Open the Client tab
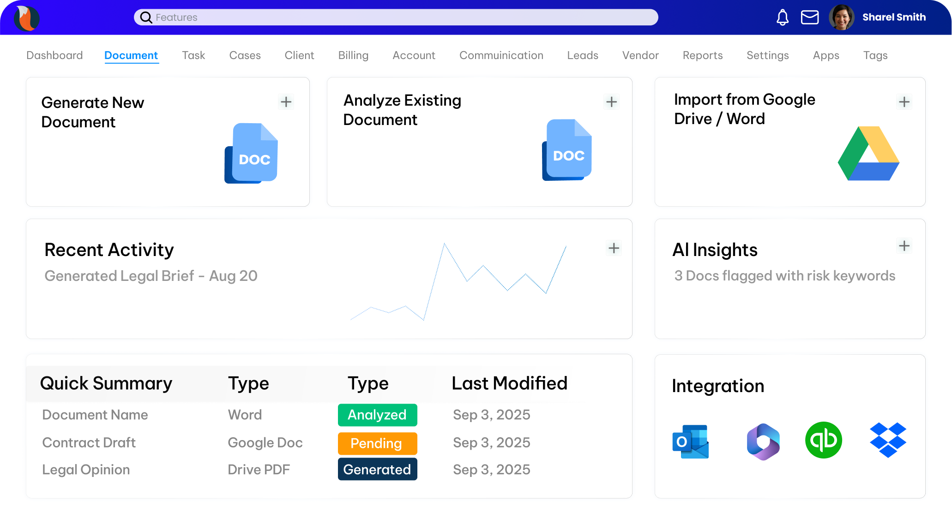 [299, 55]
